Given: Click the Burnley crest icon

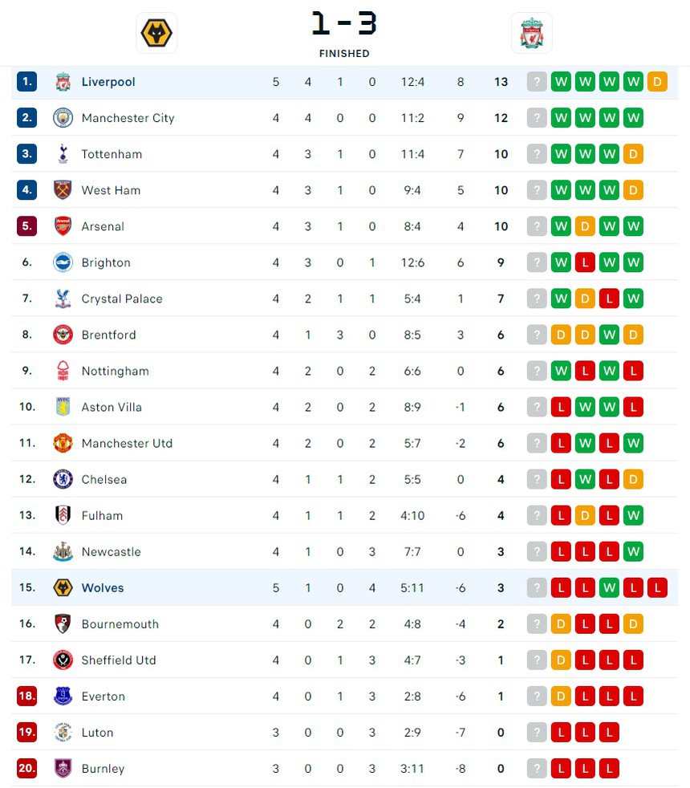Looking at the screenshot, I should tap(63, 768).
